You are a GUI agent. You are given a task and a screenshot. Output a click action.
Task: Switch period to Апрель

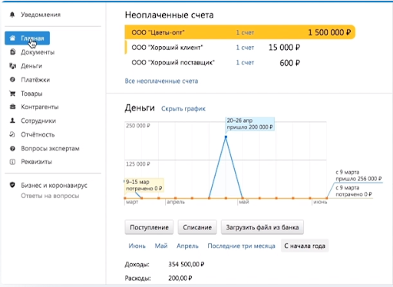(x=187, y=246)
